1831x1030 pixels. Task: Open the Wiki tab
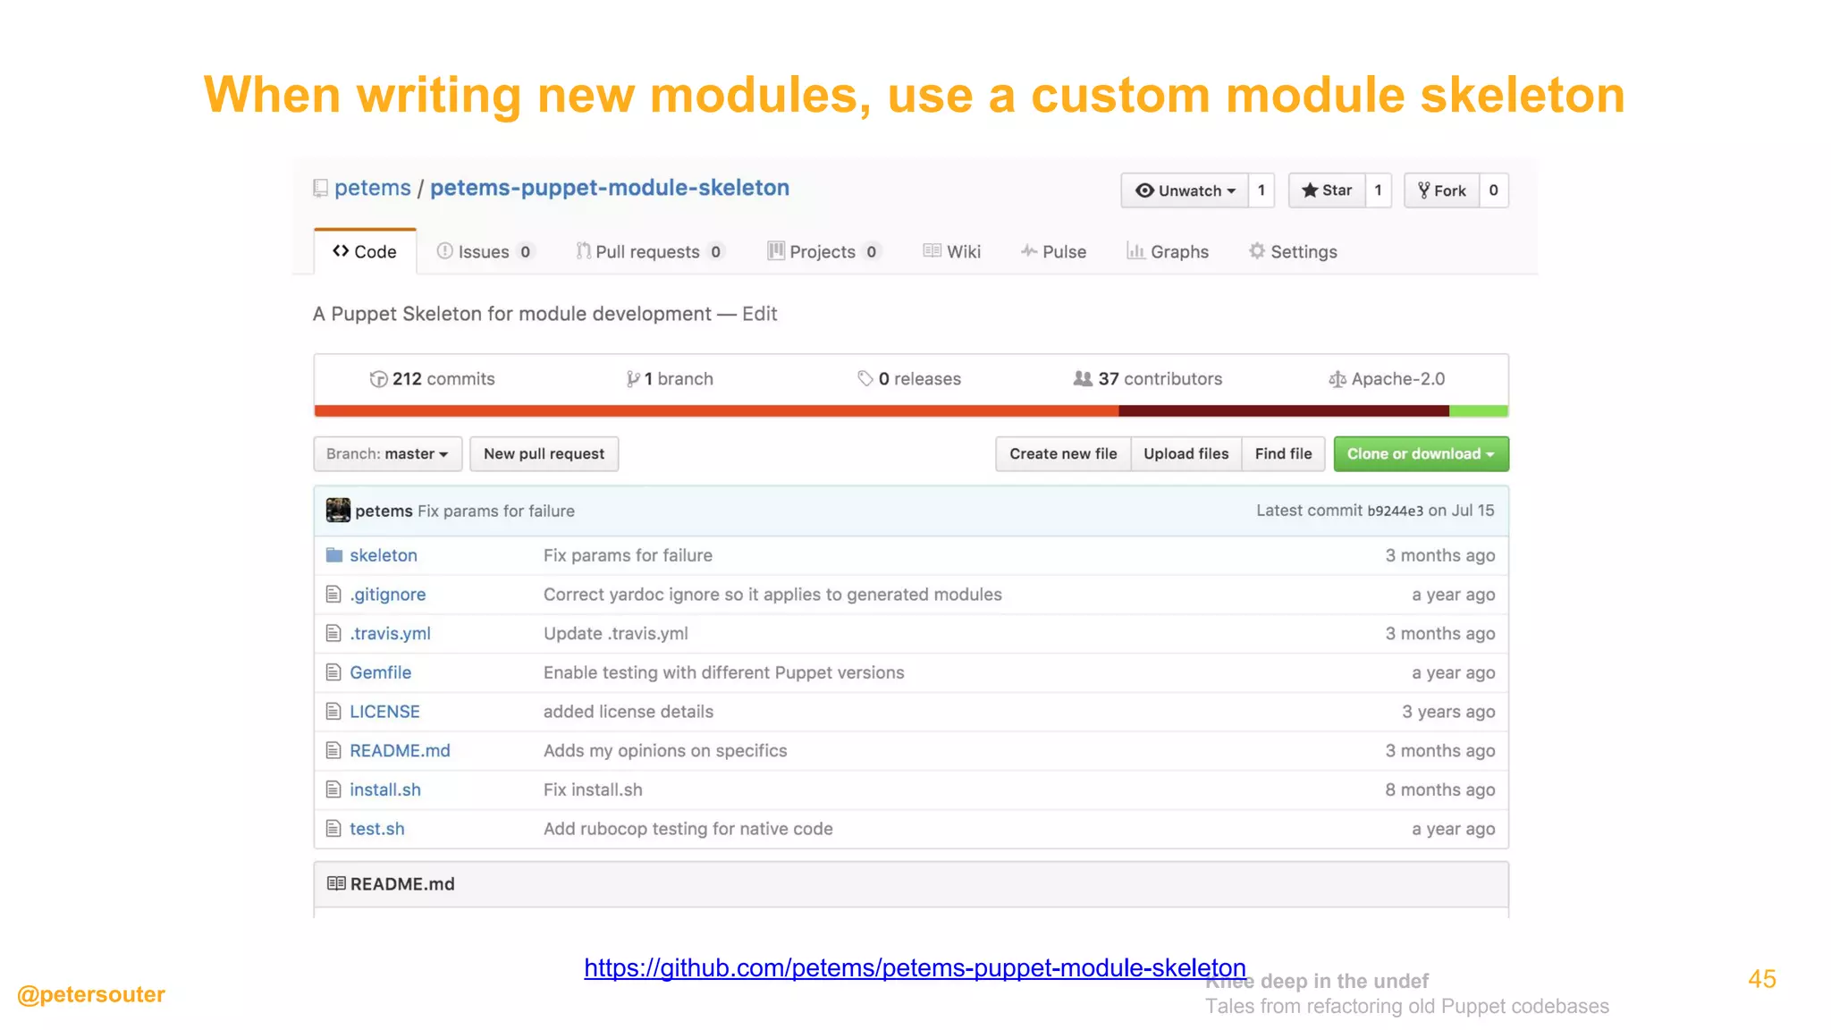tap(952, 252)
